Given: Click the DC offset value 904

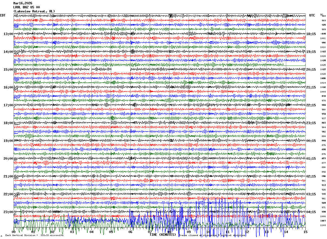Looking at the screenshot, I should [323, 127].
